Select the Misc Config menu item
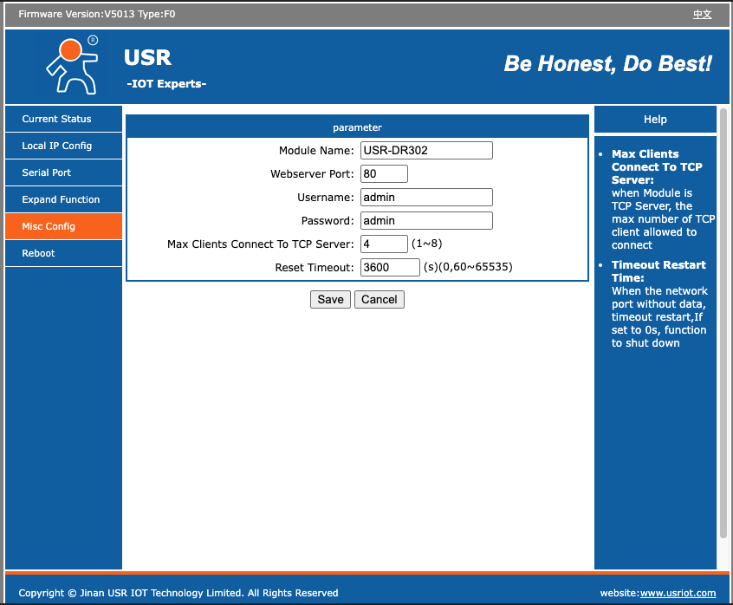This screenshot has width=733, height=605. [63, 226]
